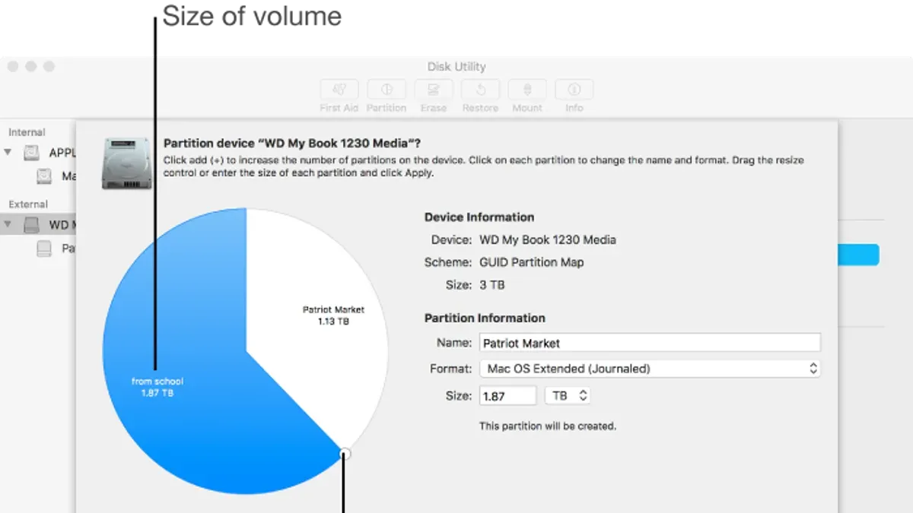Click the 'Disk Utility' window title
Screen dimensions: 913x513
(456, 67)
